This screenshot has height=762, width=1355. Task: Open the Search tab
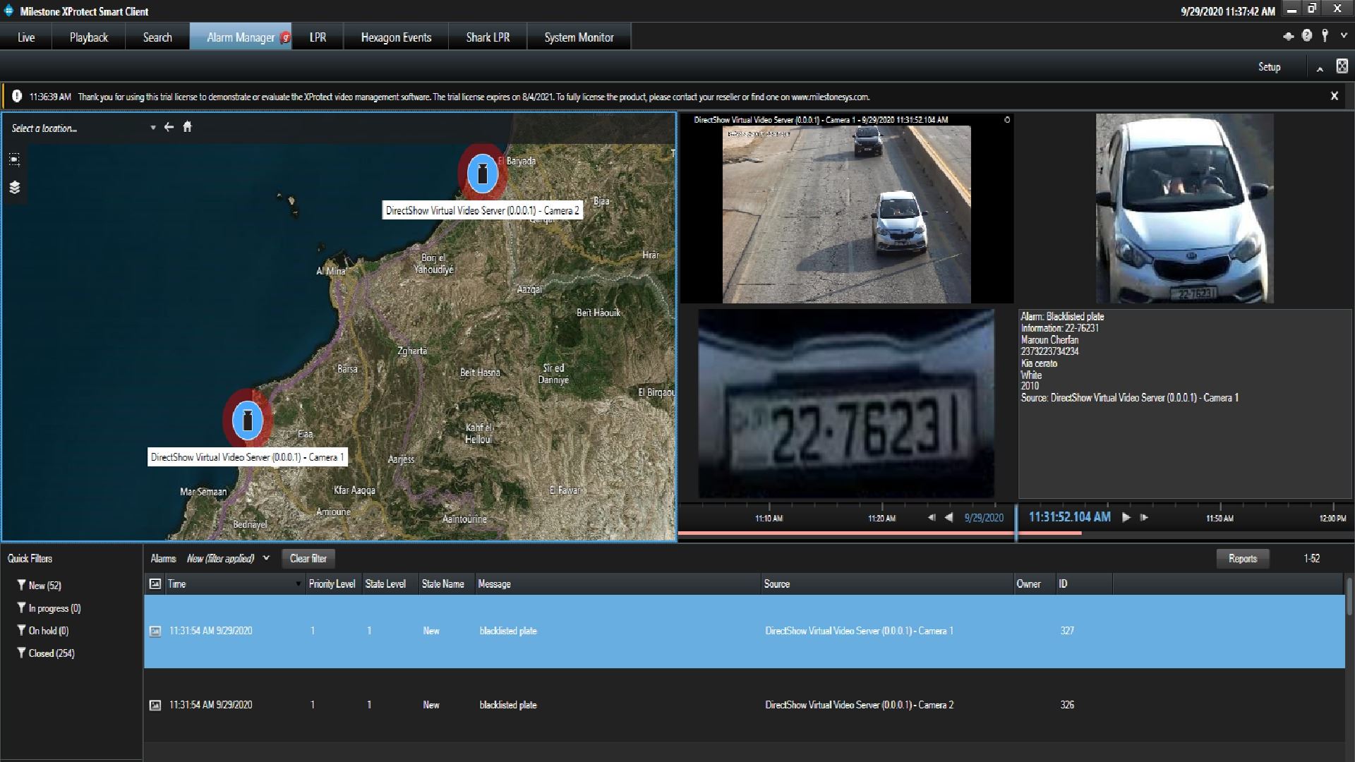pos(157,37)
